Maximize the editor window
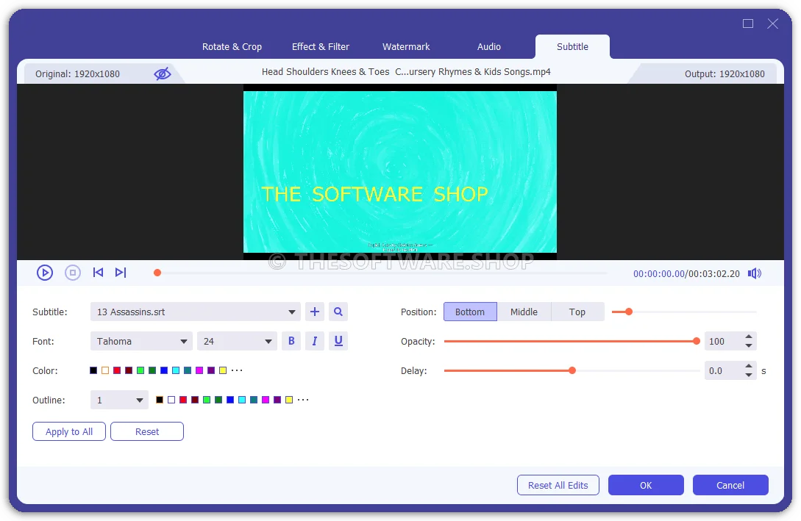The height and width of the screenshot is (521, 801). click(x=748, y=24)
